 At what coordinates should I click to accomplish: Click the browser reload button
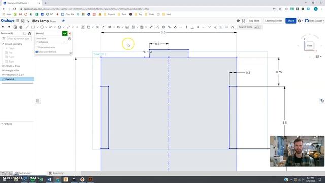click(x=15, y=9)
